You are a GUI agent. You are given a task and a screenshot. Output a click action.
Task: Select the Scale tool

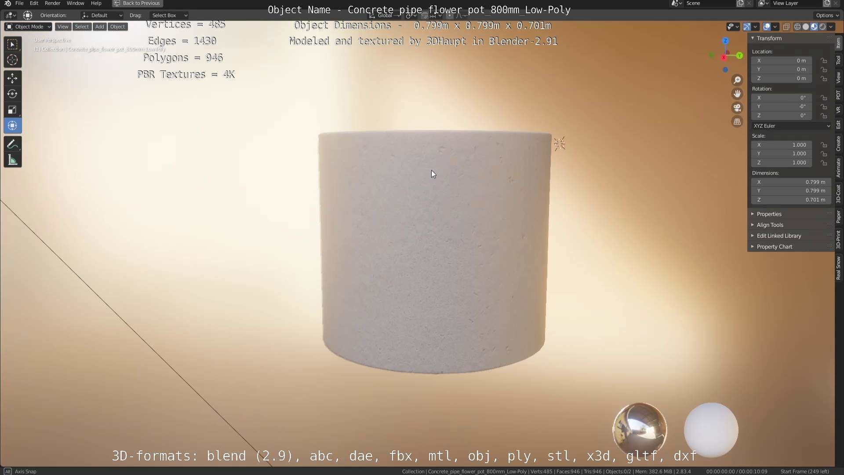12,110
